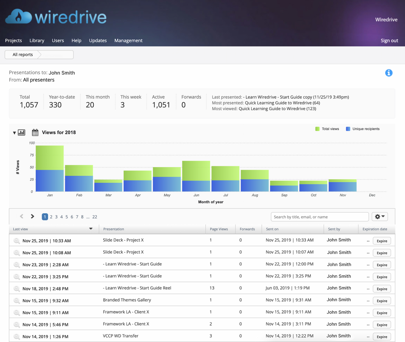The height and width of the screenshot is (342, 405).
Task: Expire the Nov 25 10:33 AM presentation
Action: (382, 241)
